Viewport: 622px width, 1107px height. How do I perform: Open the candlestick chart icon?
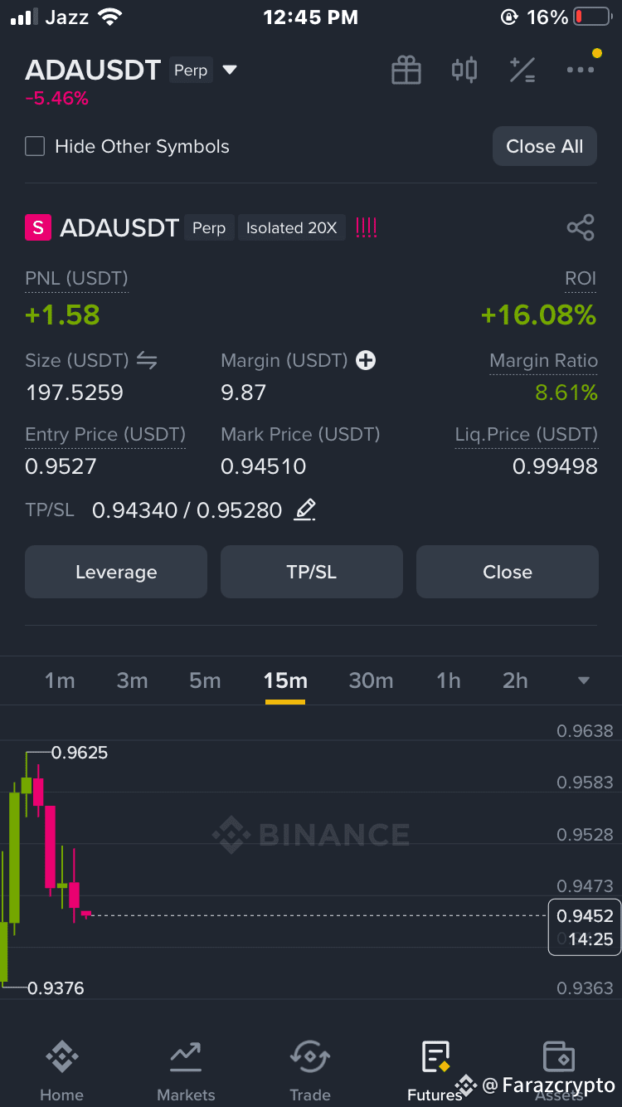[464, 70]
